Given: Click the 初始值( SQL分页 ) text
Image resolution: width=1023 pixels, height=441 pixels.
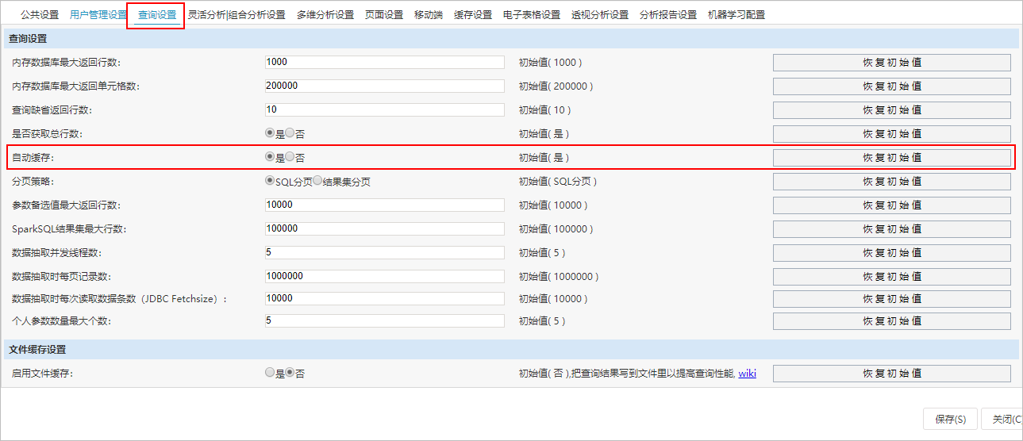Looking at the screenshot, I should point(558,182).
